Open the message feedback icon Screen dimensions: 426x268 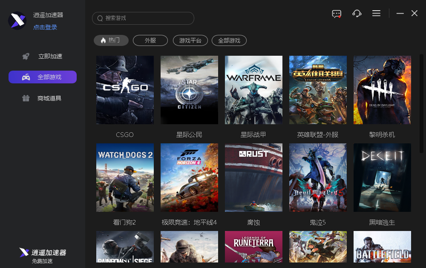337,14
